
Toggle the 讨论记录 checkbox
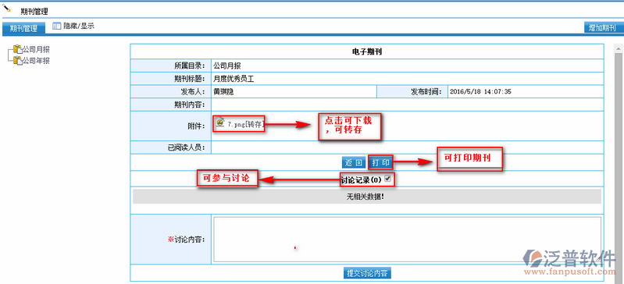(x=388, y=179)
